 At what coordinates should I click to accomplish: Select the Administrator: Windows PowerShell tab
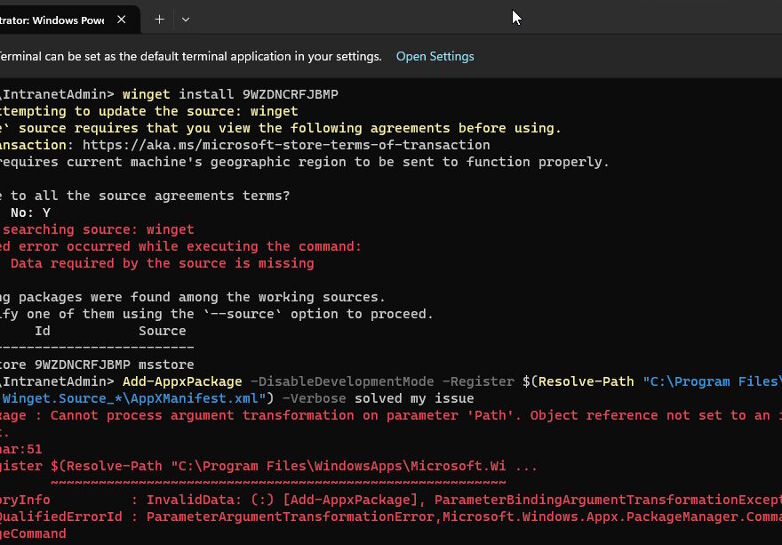coord(53,19)
